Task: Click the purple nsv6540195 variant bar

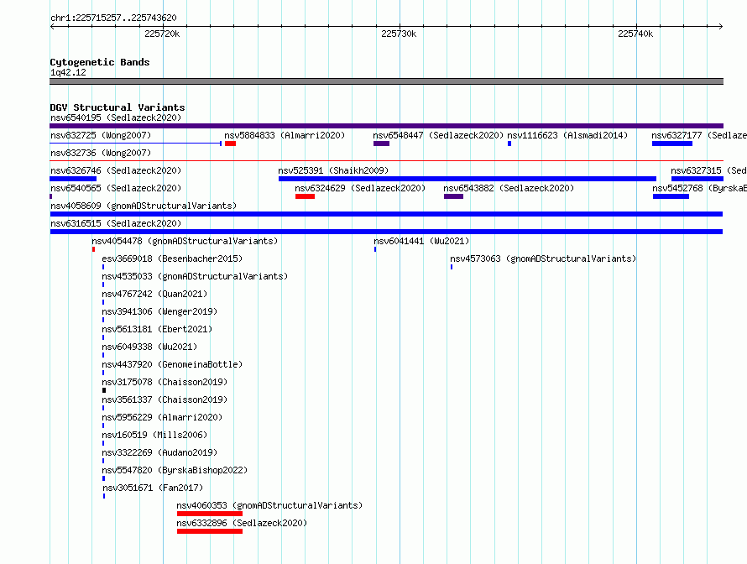Action: point(386,126)
